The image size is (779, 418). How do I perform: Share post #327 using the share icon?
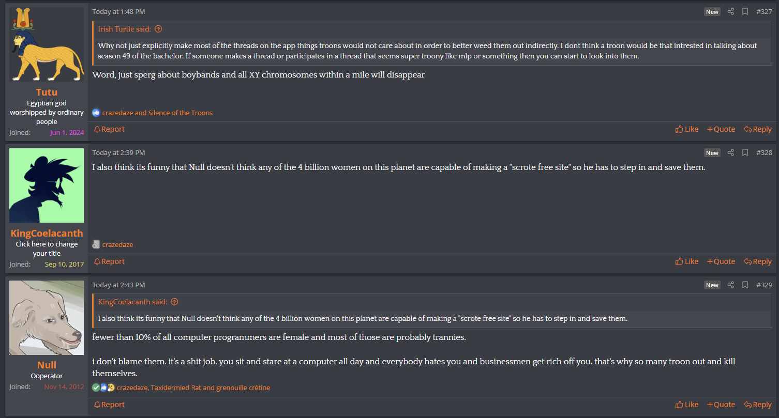point(730,11)
